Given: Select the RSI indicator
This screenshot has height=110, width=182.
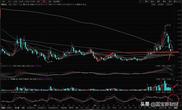Looking at the screenshot, I should click(82, 108).
